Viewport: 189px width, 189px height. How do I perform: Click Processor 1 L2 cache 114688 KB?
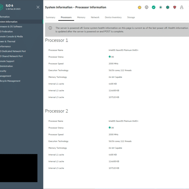(114, 90)
